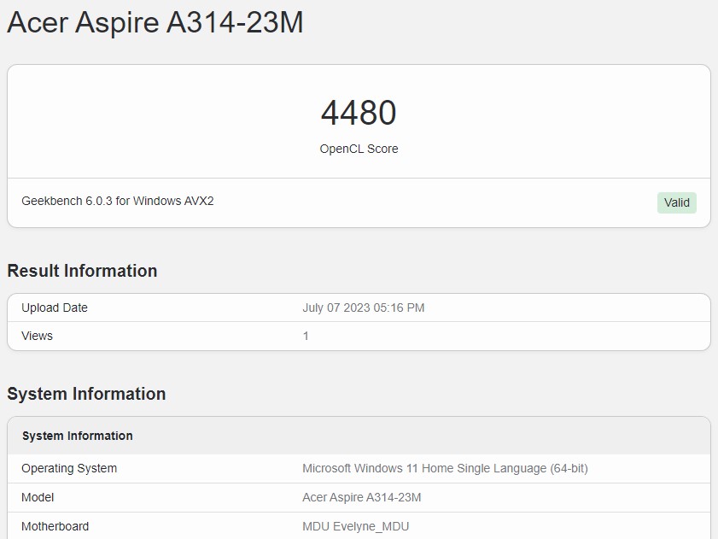Select the Microsoft Windows 11 Home value
The height and width of the screenshot is (539, 718).
coord(445,468)
